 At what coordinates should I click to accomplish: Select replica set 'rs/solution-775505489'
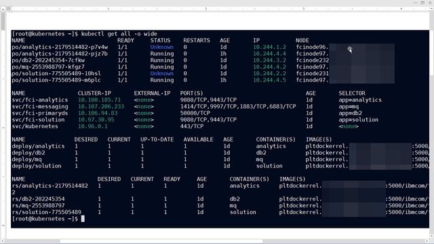point(47,212)
